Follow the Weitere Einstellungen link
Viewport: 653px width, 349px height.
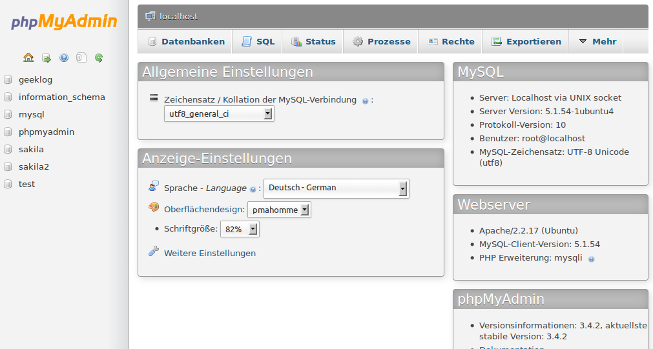point(210,253)
